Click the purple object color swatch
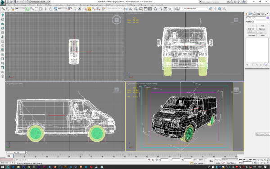 click(x=268, y=18)
